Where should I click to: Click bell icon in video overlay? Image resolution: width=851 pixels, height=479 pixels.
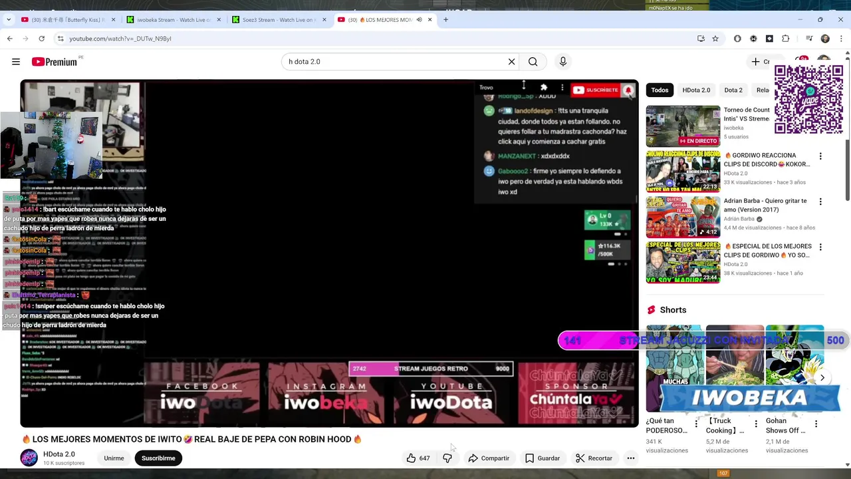pos(628,90)
